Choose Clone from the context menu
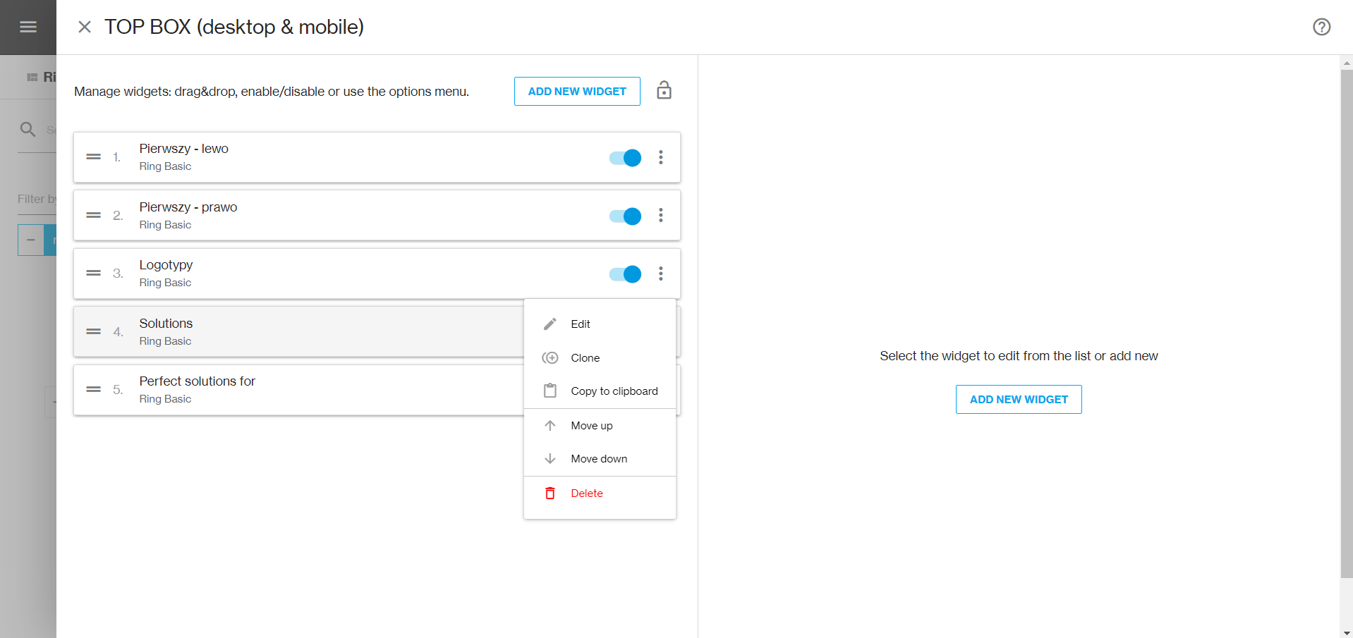This screenshot has height=638, width=1353. [x=586, y=358]
